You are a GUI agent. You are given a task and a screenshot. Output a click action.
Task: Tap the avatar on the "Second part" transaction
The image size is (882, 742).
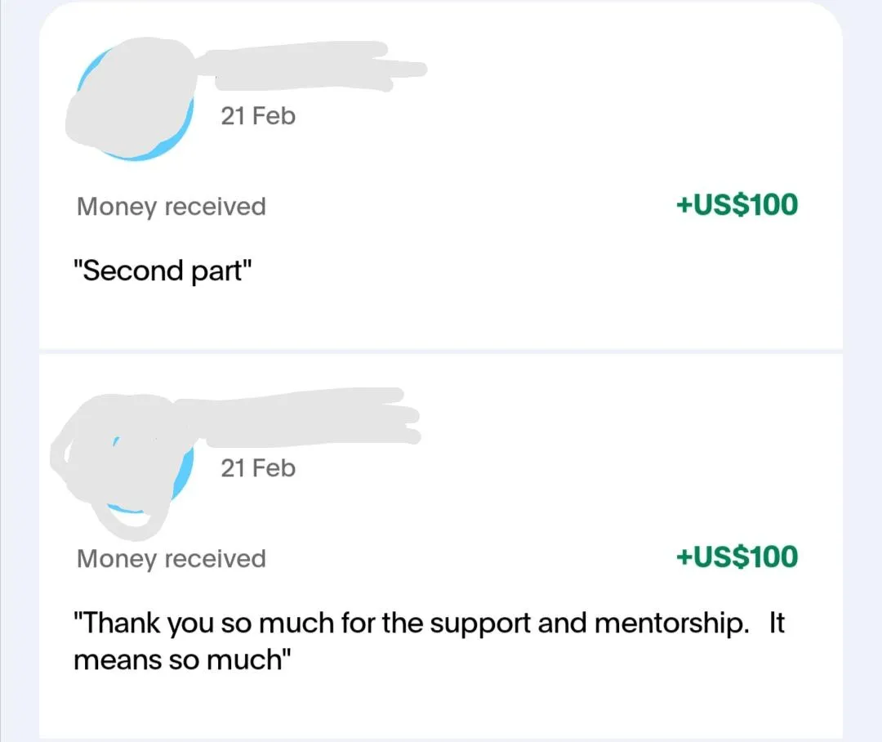click(x=131, y=102)
